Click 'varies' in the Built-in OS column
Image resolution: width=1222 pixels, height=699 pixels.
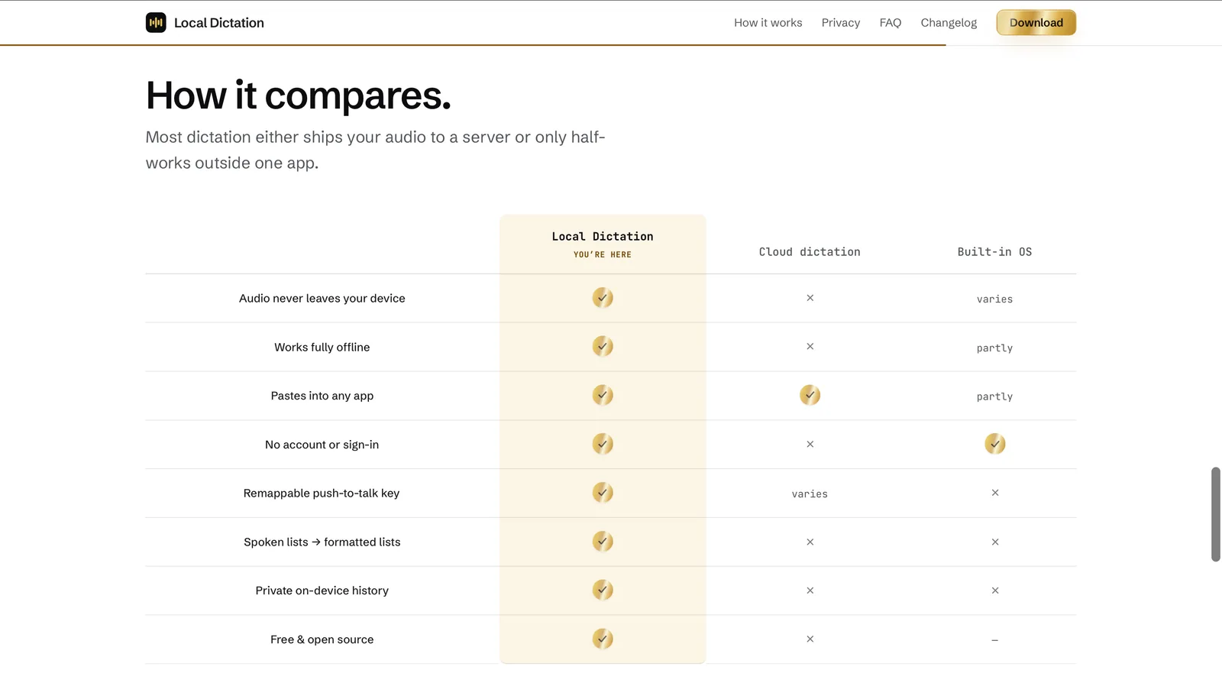[994, 299]
